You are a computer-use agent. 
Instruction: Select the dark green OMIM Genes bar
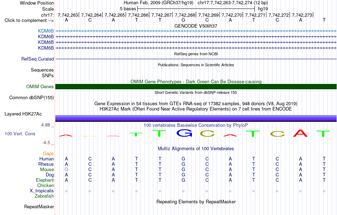click(196, 86)
